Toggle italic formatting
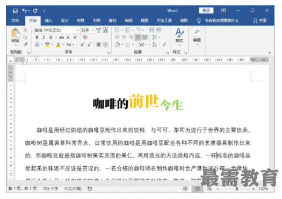This screenshot has height=199, width=282. 44,37
